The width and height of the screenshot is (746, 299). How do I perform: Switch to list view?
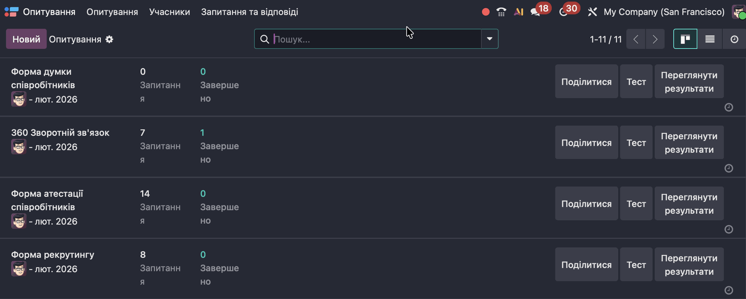[x=710, y=39]
